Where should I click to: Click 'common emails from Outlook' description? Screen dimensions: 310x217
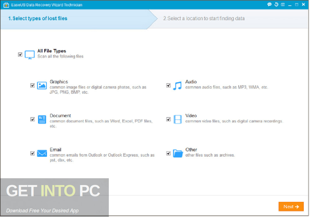pos(102,157)
